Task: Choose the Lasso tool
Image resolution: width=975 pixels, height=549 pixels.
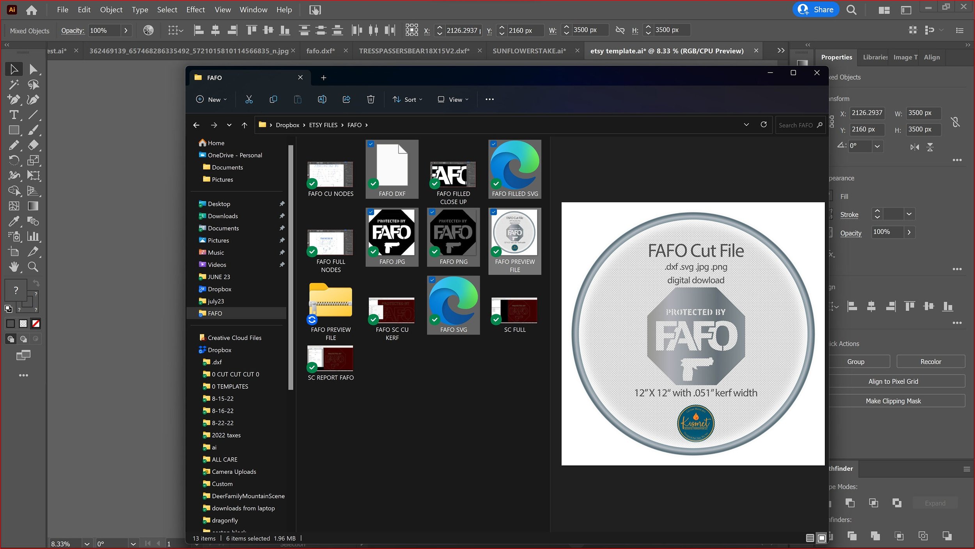Action: (33, 85)
